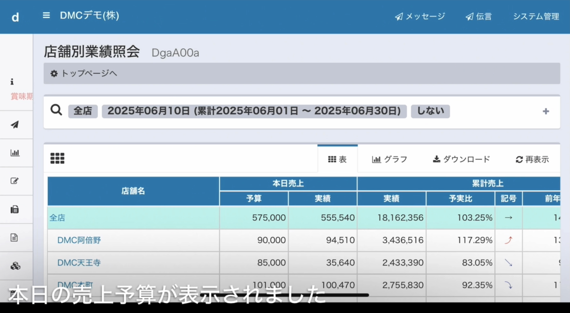This screenshot has height=313, width=570.
Task: Open the hamburger menu icon
Action: coord(46,16)
